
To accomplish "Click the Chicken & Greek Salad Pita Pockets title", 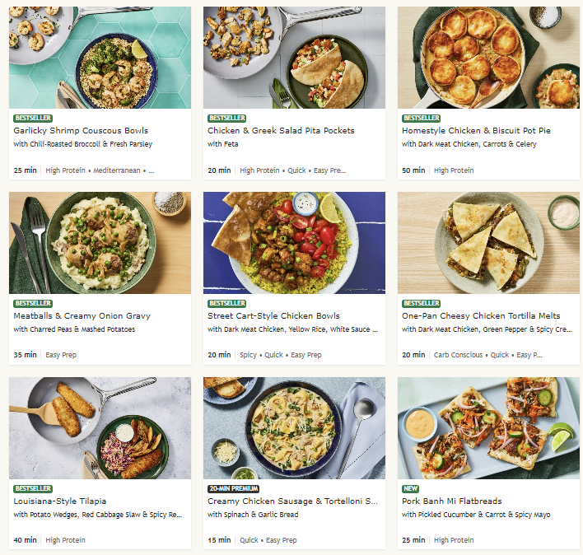I will click(x=281, y=130).
